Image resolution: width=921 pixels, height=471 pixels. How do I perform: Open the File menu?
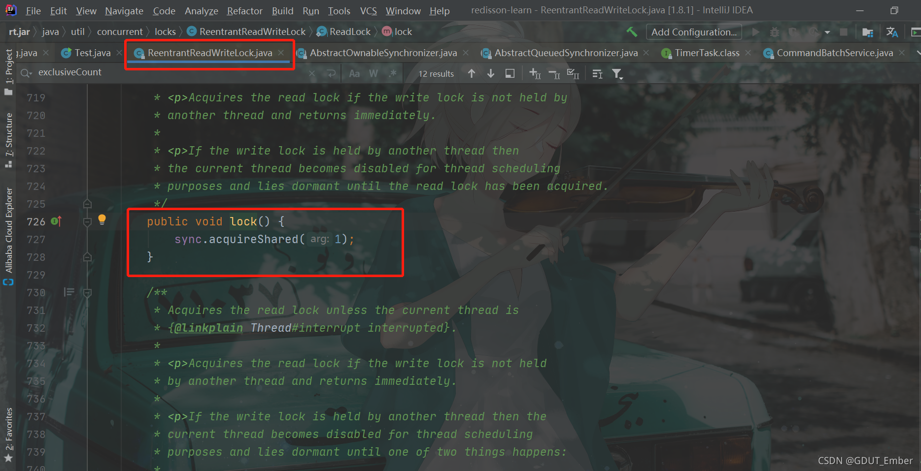click(33, 11)
